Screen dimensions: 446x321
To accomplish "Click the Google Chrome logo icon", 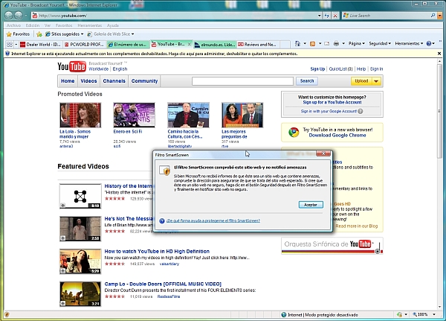I will point(293,133).
